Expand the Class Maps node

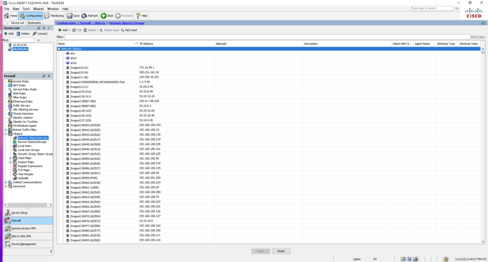click(x=10, y=158)
